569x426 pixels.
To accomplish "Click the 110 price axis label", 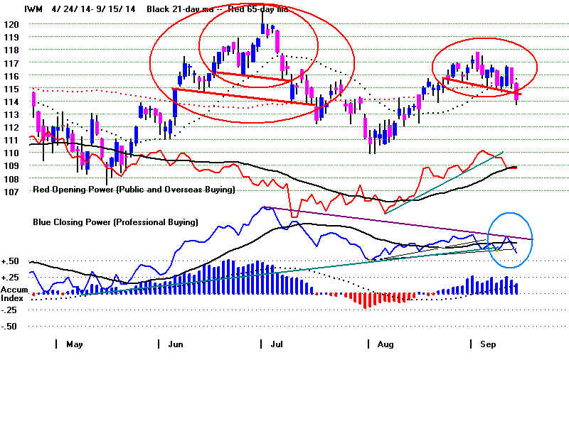I will click(11, 153).
